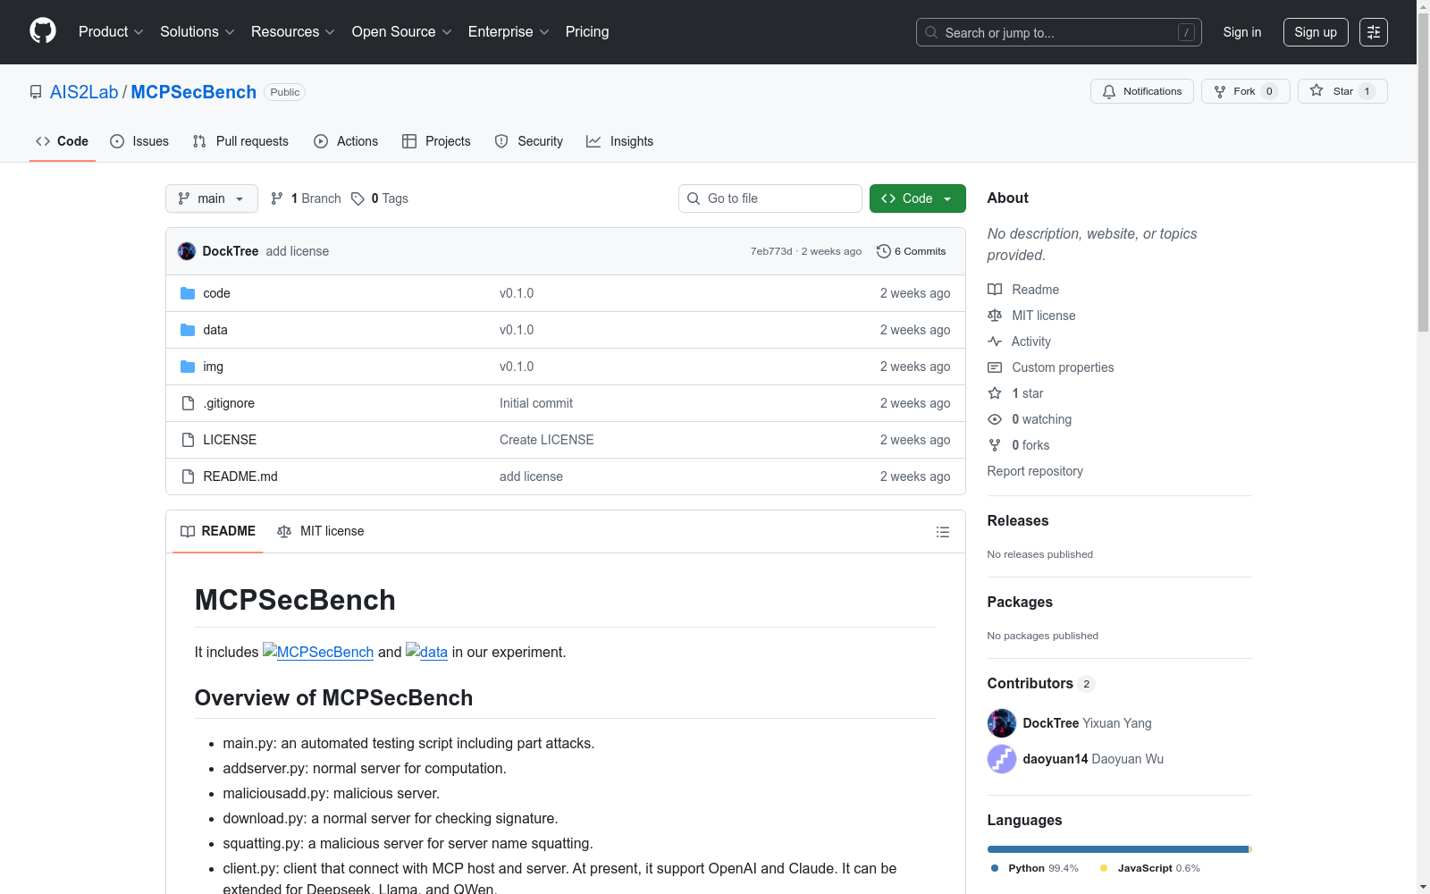
Task: Open the Projects tab
Action: click(436, 141)
